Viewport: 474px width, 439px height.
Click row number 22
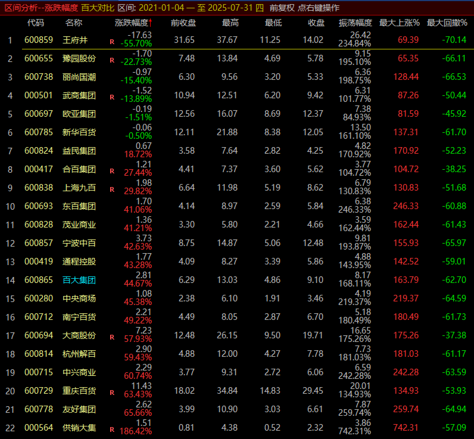point(10,428)
